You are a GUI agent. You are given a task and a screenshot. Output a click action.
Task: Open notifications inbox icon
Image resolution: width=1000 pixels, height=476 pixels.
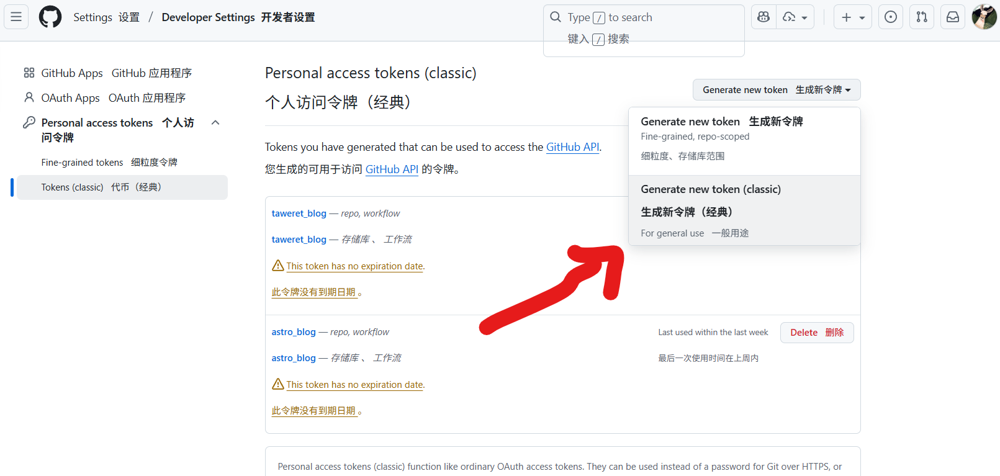click(x=952, y=17)
